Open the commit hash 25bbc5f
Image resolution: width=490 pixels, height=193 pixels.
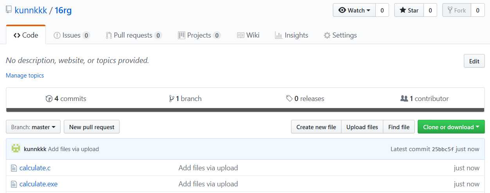443,149
